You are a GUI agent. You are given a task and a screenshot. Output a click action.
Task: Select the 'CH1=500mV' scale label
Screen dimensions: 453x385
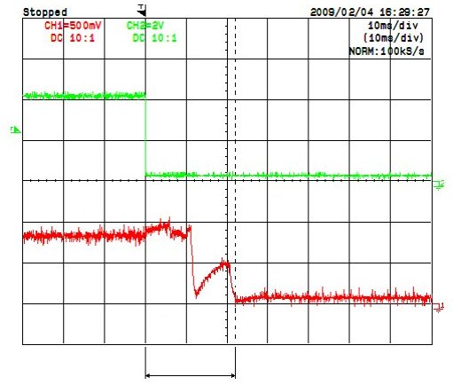(73, 26)
